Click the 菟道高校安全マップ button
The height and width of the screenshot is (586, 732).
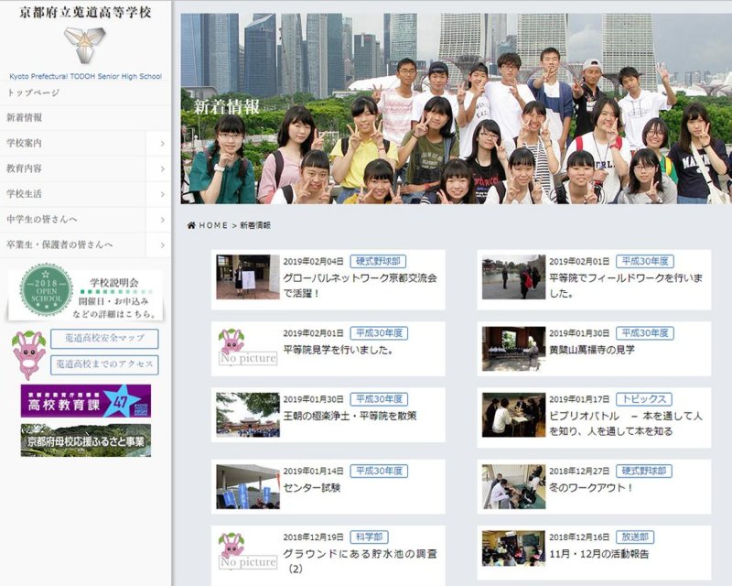[x=104, y=339]
